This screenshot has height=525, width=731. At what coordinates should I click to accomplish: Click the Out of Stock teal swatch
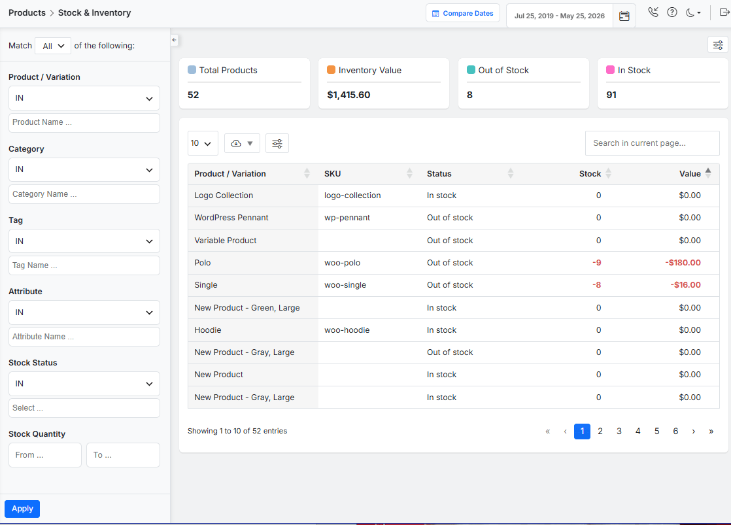click(x=471, y=69)
